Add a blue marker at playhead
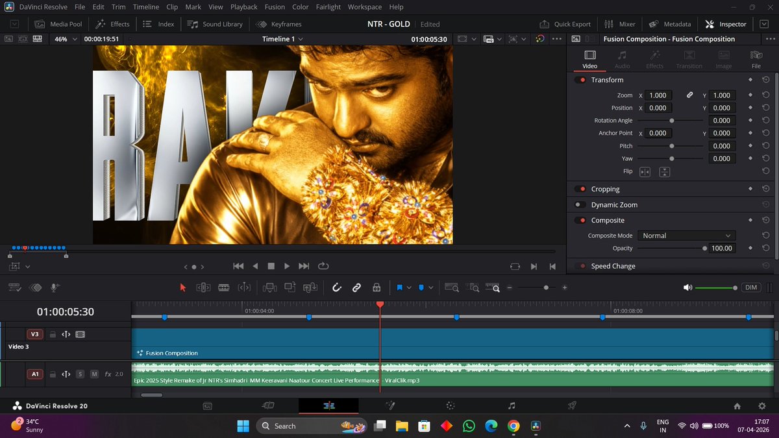The image size is (779, 438). pos(421,287)
